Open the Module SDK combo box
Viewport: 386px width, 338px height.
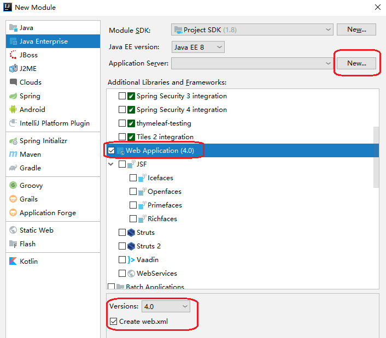(x=252, y=29)
